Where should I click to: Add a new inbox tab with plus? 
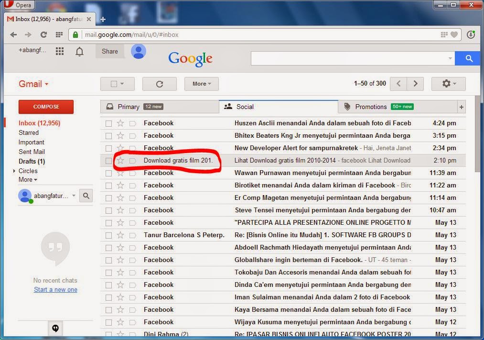coord(462,107)
